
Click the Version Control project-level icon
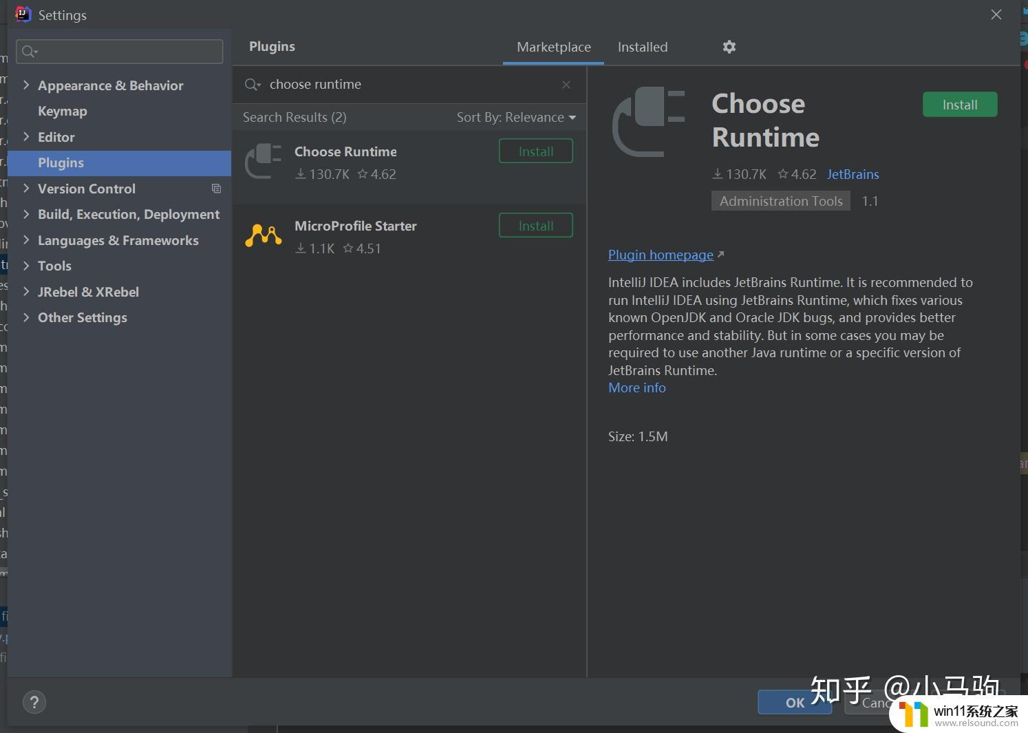216,189
